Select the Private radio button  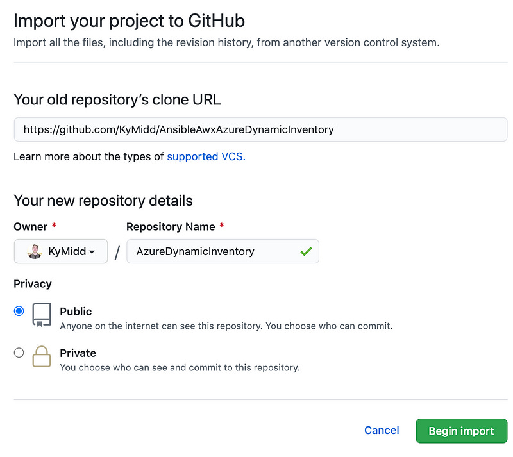pos(19,353)
